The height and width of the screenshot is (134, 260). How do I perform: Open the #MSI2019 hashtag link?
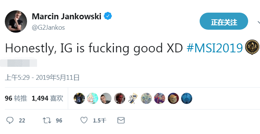[214, 48]
